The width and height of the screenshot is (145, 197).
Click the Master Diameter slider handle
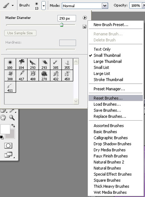[62, 25]
